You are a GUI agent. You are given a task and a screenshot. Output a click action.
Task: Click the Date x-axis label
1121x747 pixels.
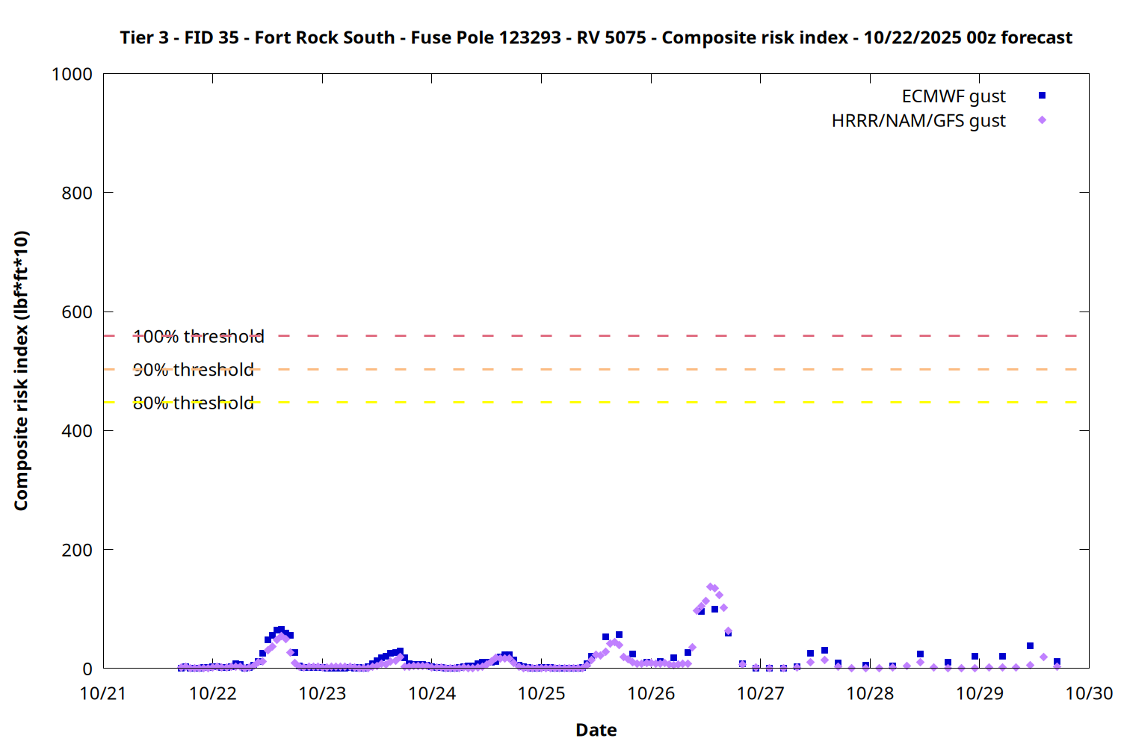[596, 730]
